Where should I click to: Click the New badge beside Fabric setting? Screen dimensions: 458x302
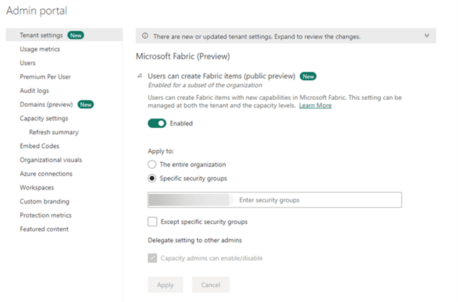(x=309, y=76)
